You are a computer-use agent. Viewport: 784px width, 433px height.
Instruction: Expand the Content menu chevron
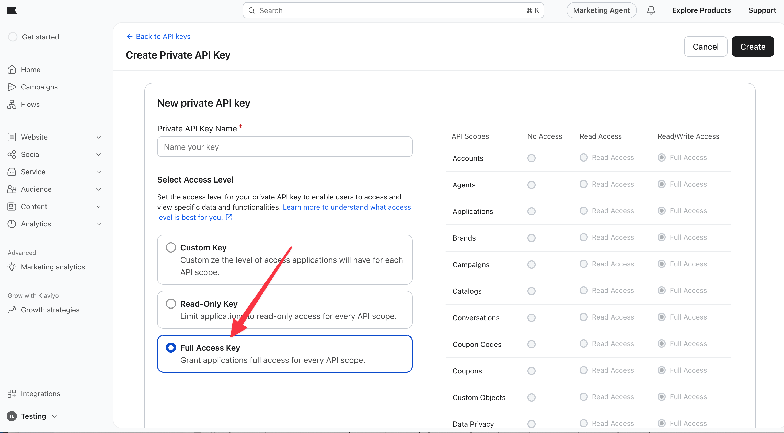click(x=99, y=207)
